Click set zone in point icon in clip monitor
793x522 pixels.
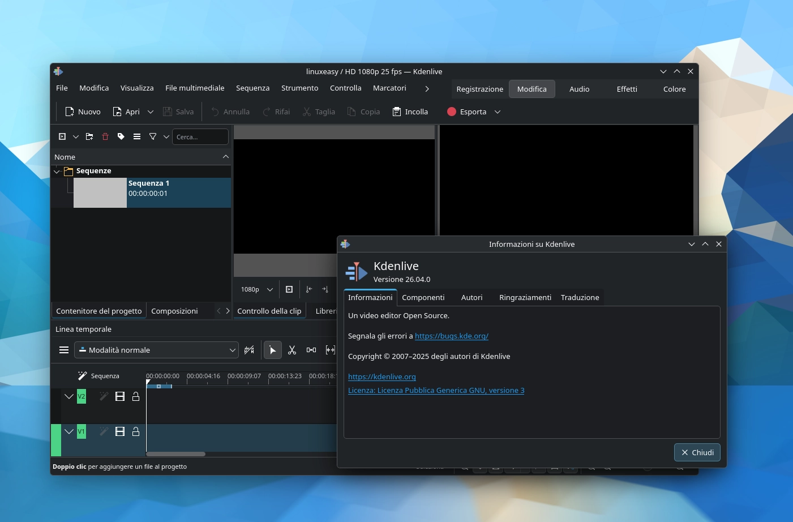[309, 289]
